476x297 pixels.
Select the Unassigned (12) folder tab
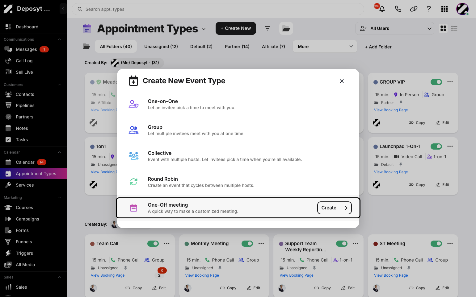click(161, 47)
